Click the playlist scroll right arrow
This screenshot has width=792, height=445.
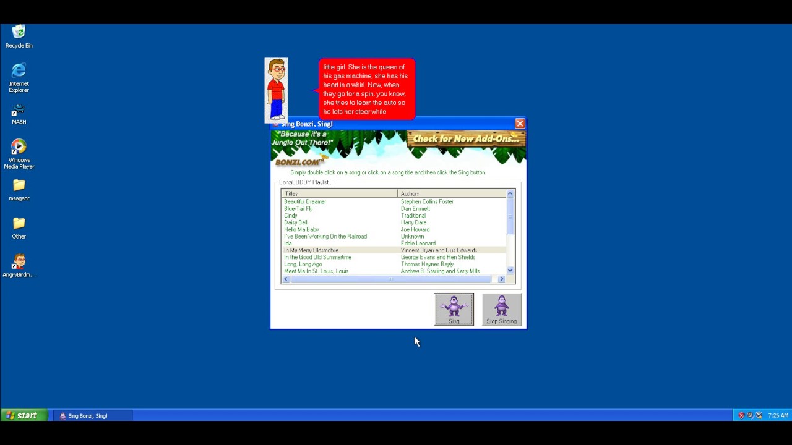[x=502, y=279]
